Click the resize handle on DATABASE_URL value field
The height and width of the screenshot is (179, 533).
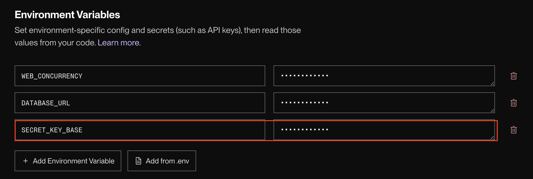(492, 111)
